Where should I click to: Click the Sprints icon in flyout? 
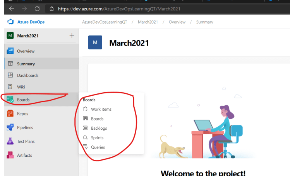85,137
